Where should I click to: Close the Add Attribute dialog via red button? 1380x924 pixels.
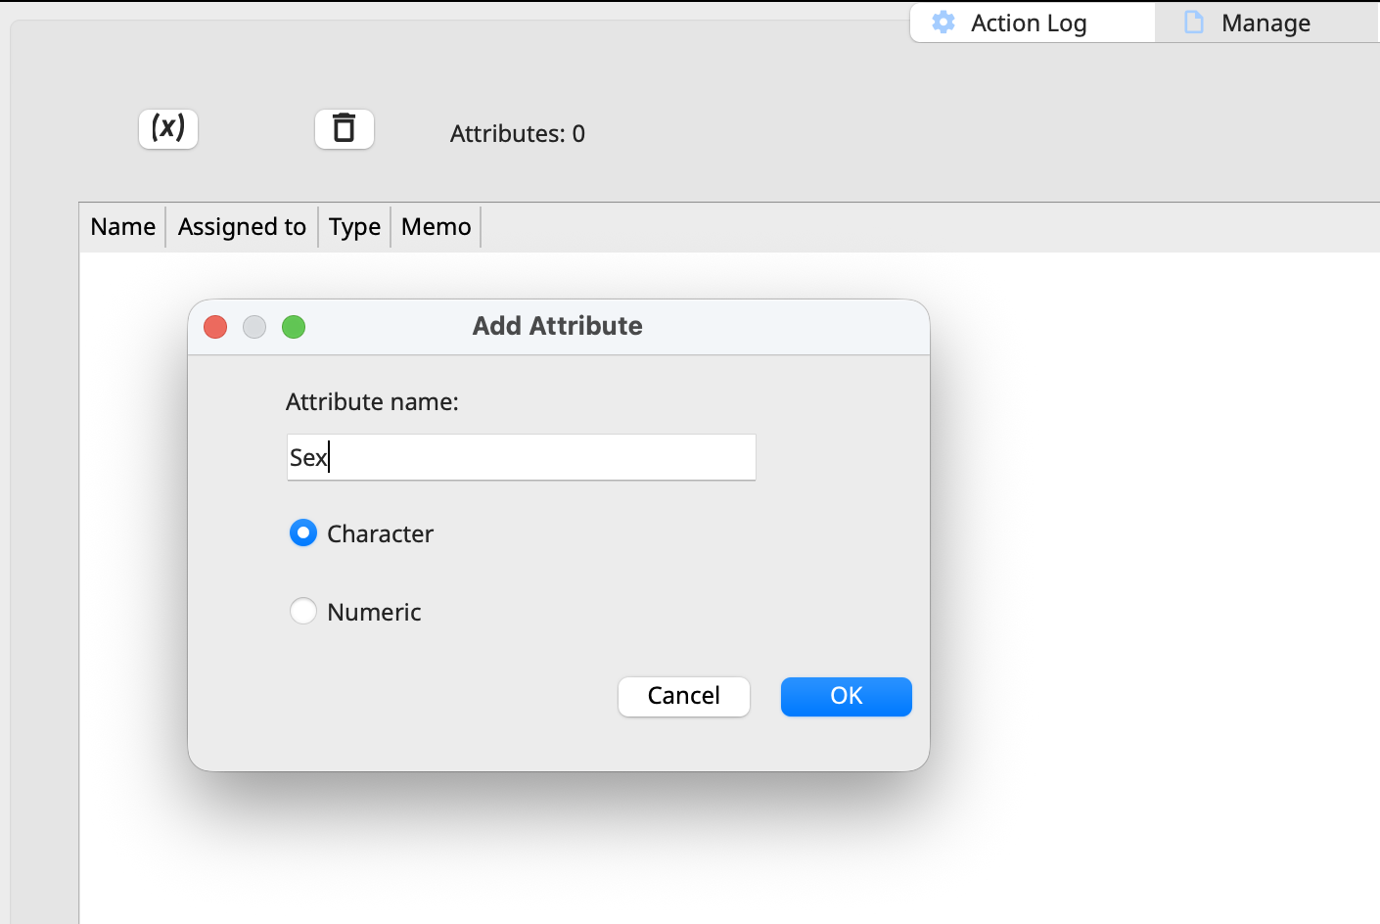click(215, 327)
